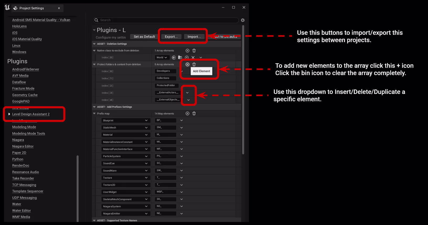
Task: Collapse ASSET - Deletion Settings section
Action: pos(94,44)
